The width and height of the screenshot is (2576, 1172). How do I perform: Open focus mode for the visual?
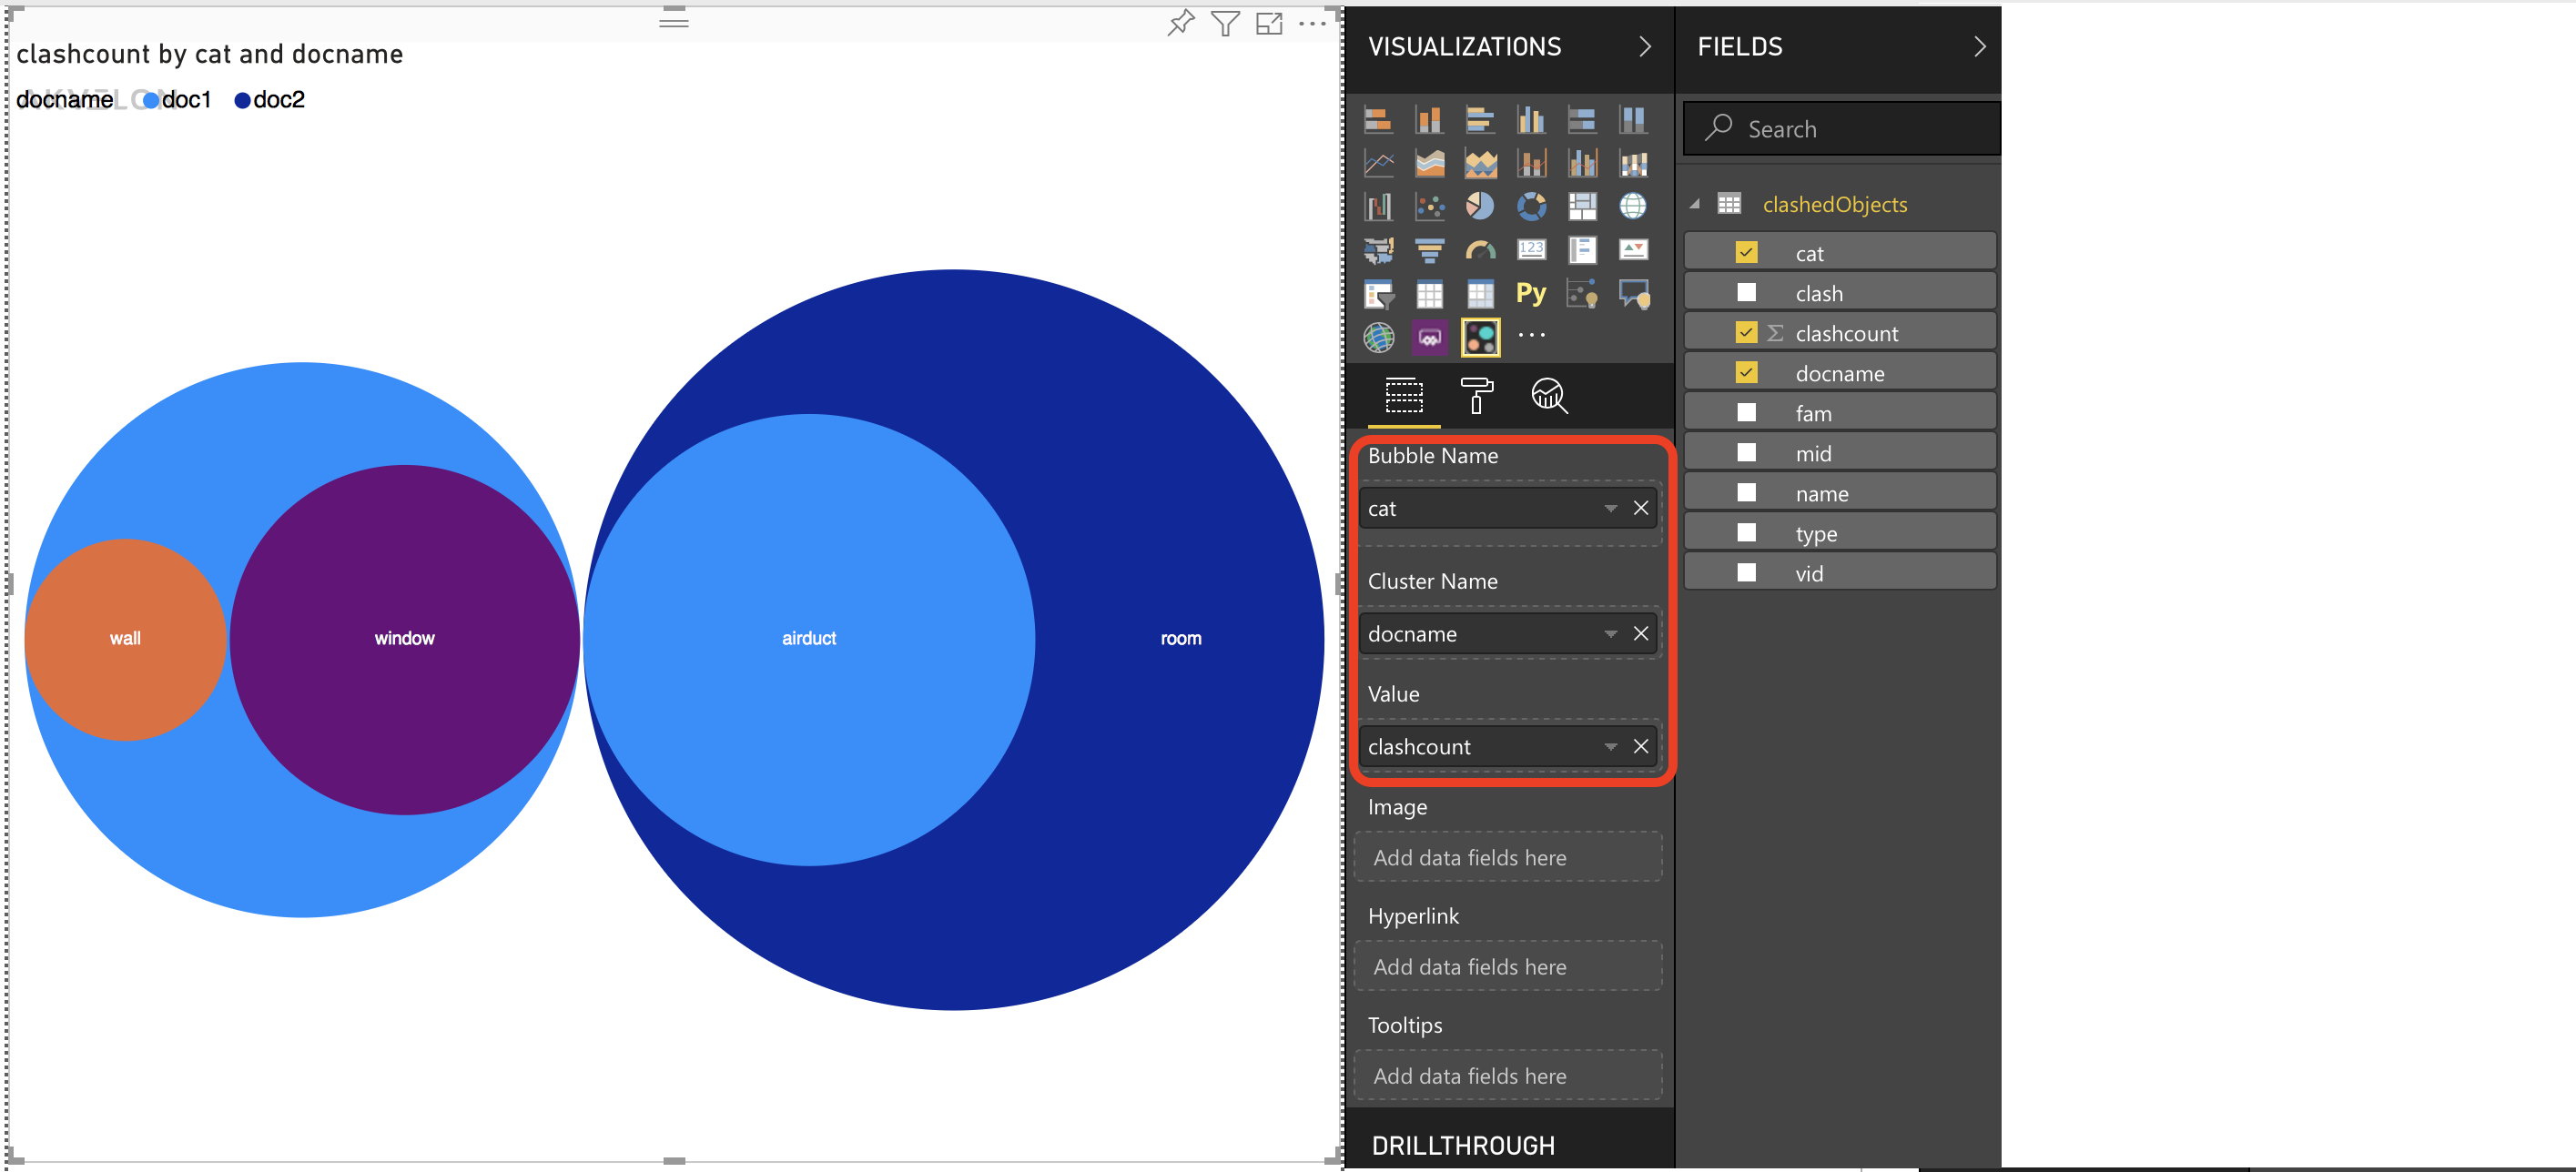[1269, 22]
